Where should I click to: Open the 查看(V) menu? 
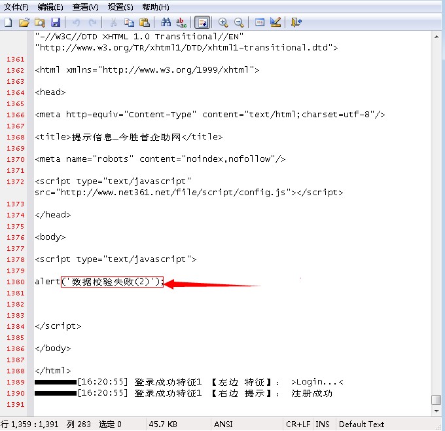(x=85, y=7)
